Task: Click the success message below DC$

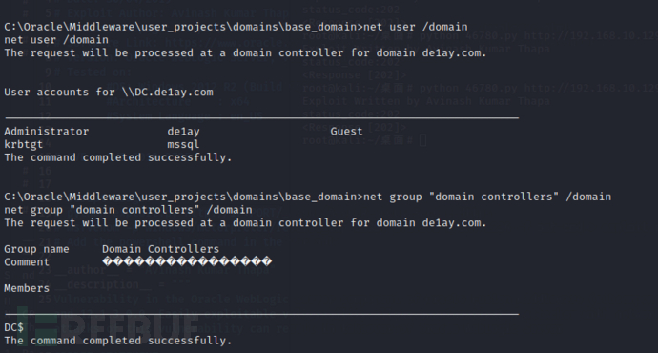Action: click(x=118, y=341)
